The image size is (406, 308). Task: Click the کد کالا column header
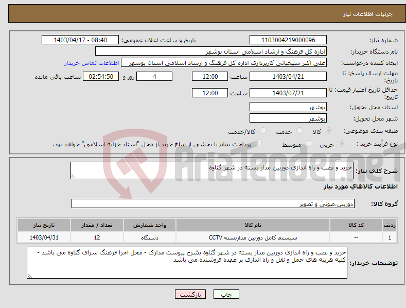click(356, 225)
